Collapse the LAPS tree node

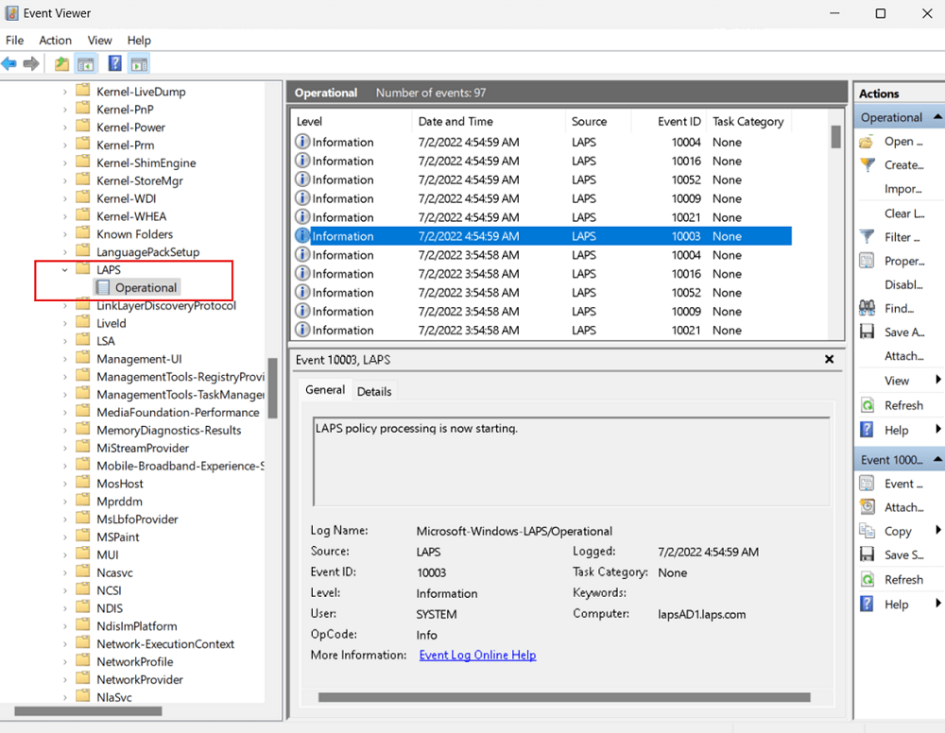(x=61, y=269)
